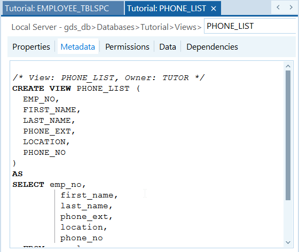Click Local Server - gds_db breadcrumb
Screen dimensions: 299x252
point(51,27)
